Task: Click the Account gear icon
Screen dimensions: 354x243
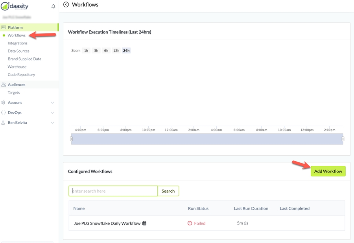Action: coord(4,103)
